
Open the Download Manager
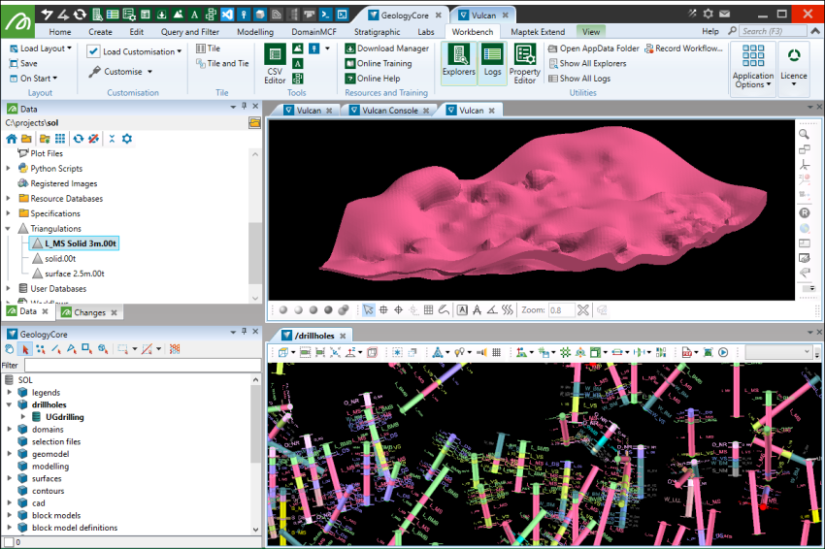click(x=392, y=48)
